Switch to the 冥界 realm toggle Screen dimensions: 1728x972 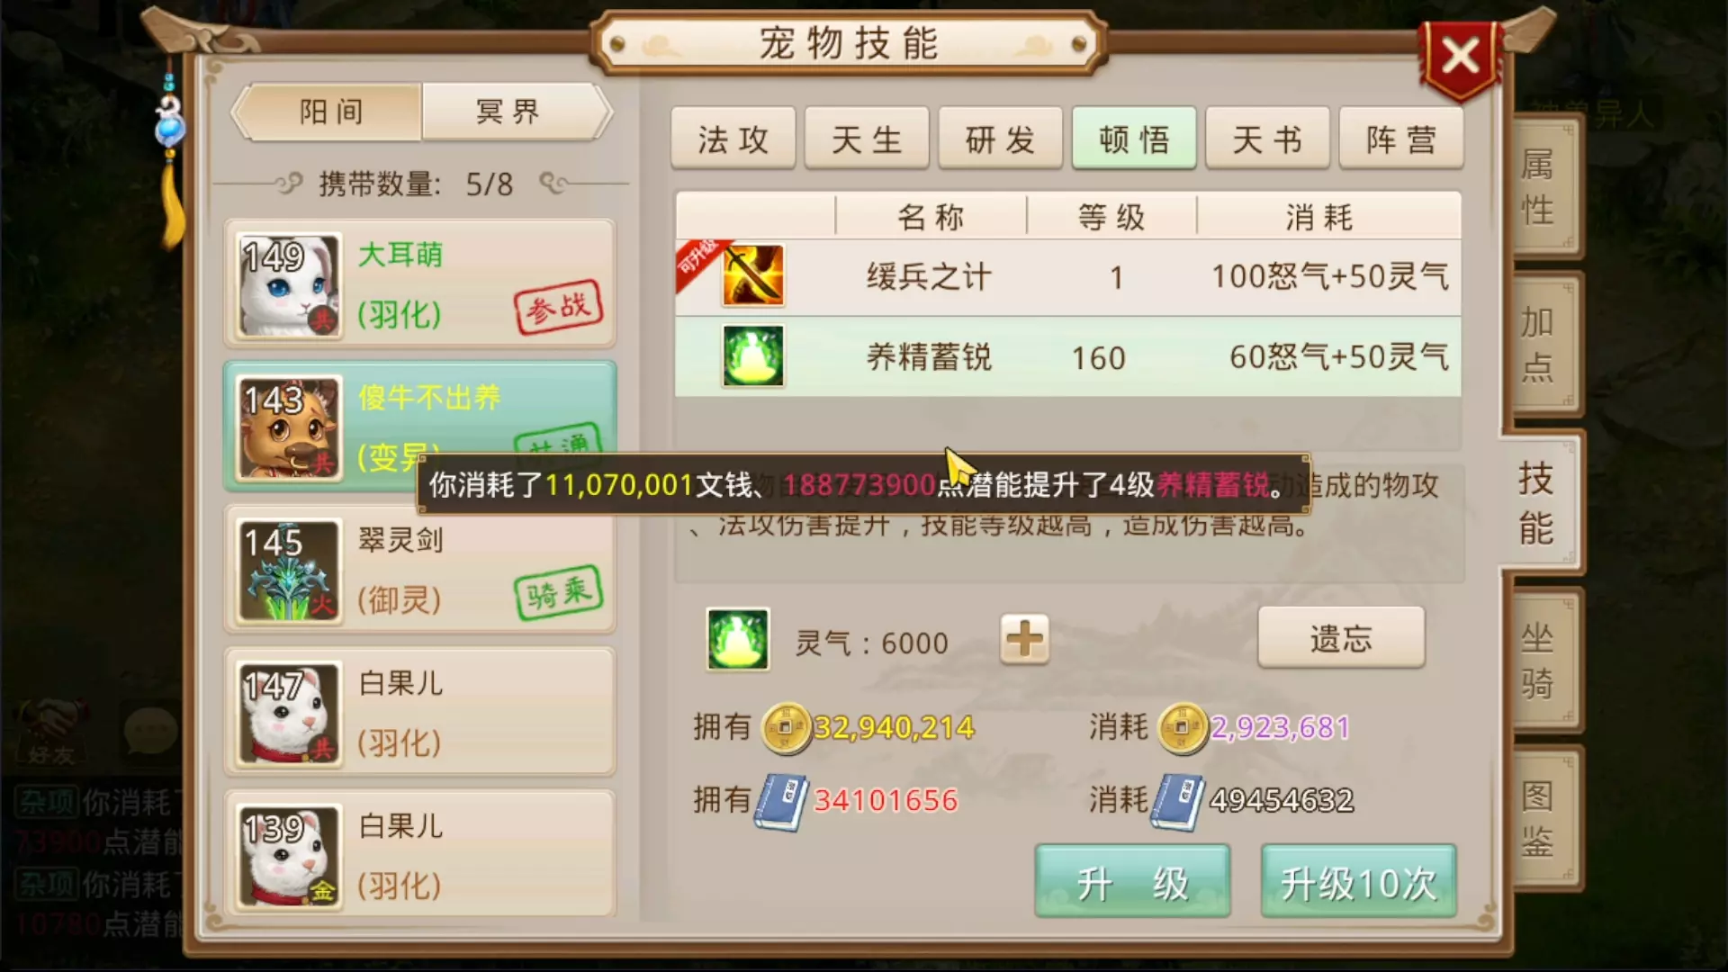[509, 112]
